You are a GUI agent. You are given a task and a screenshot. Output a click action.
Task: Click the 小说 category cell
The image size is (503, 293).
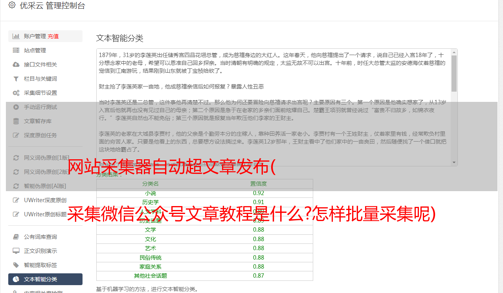pos(151,193)
